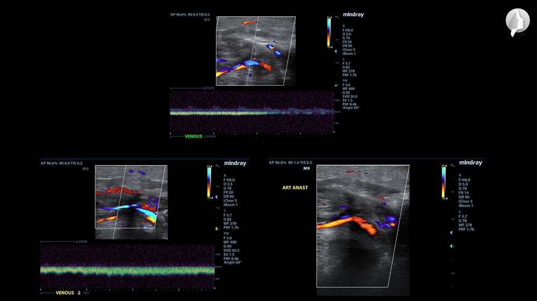The height and width of the screenshot is (301, 537).
Task: Click the color velocity scale in ART ANAST panel
Action: coord(444,182)
